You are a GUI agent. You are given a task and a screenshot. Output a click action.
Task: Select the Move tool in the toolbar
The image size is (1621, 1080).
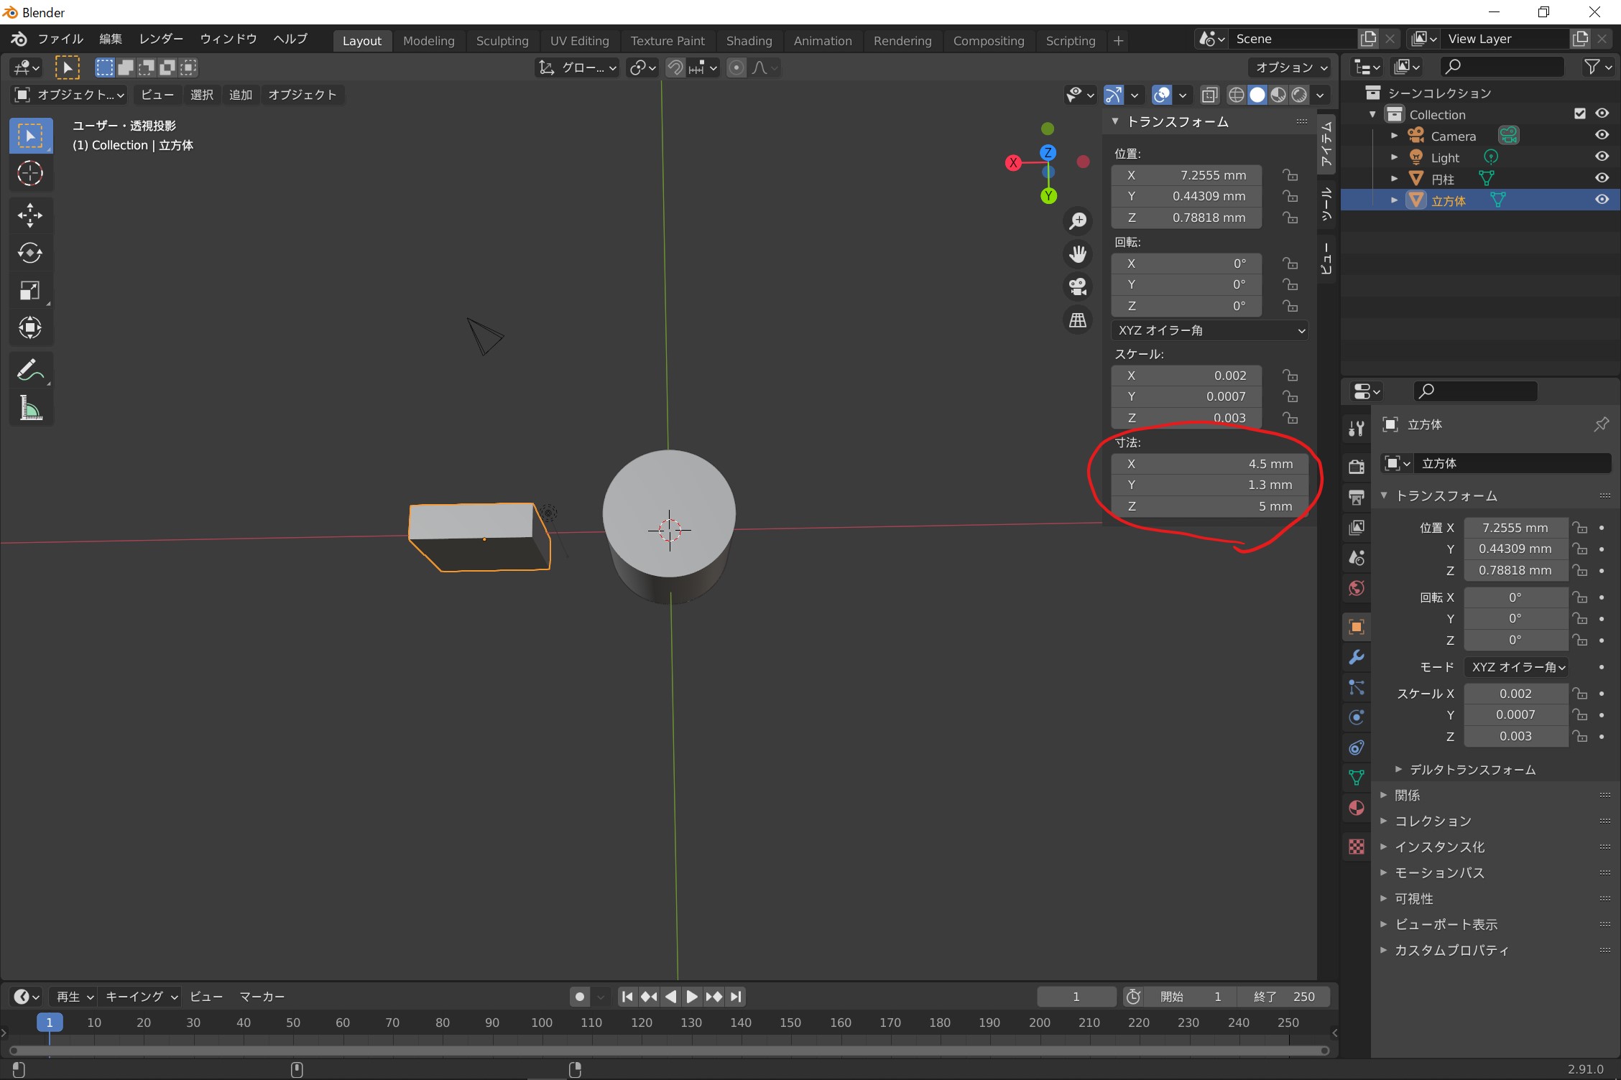coord(30,215)
